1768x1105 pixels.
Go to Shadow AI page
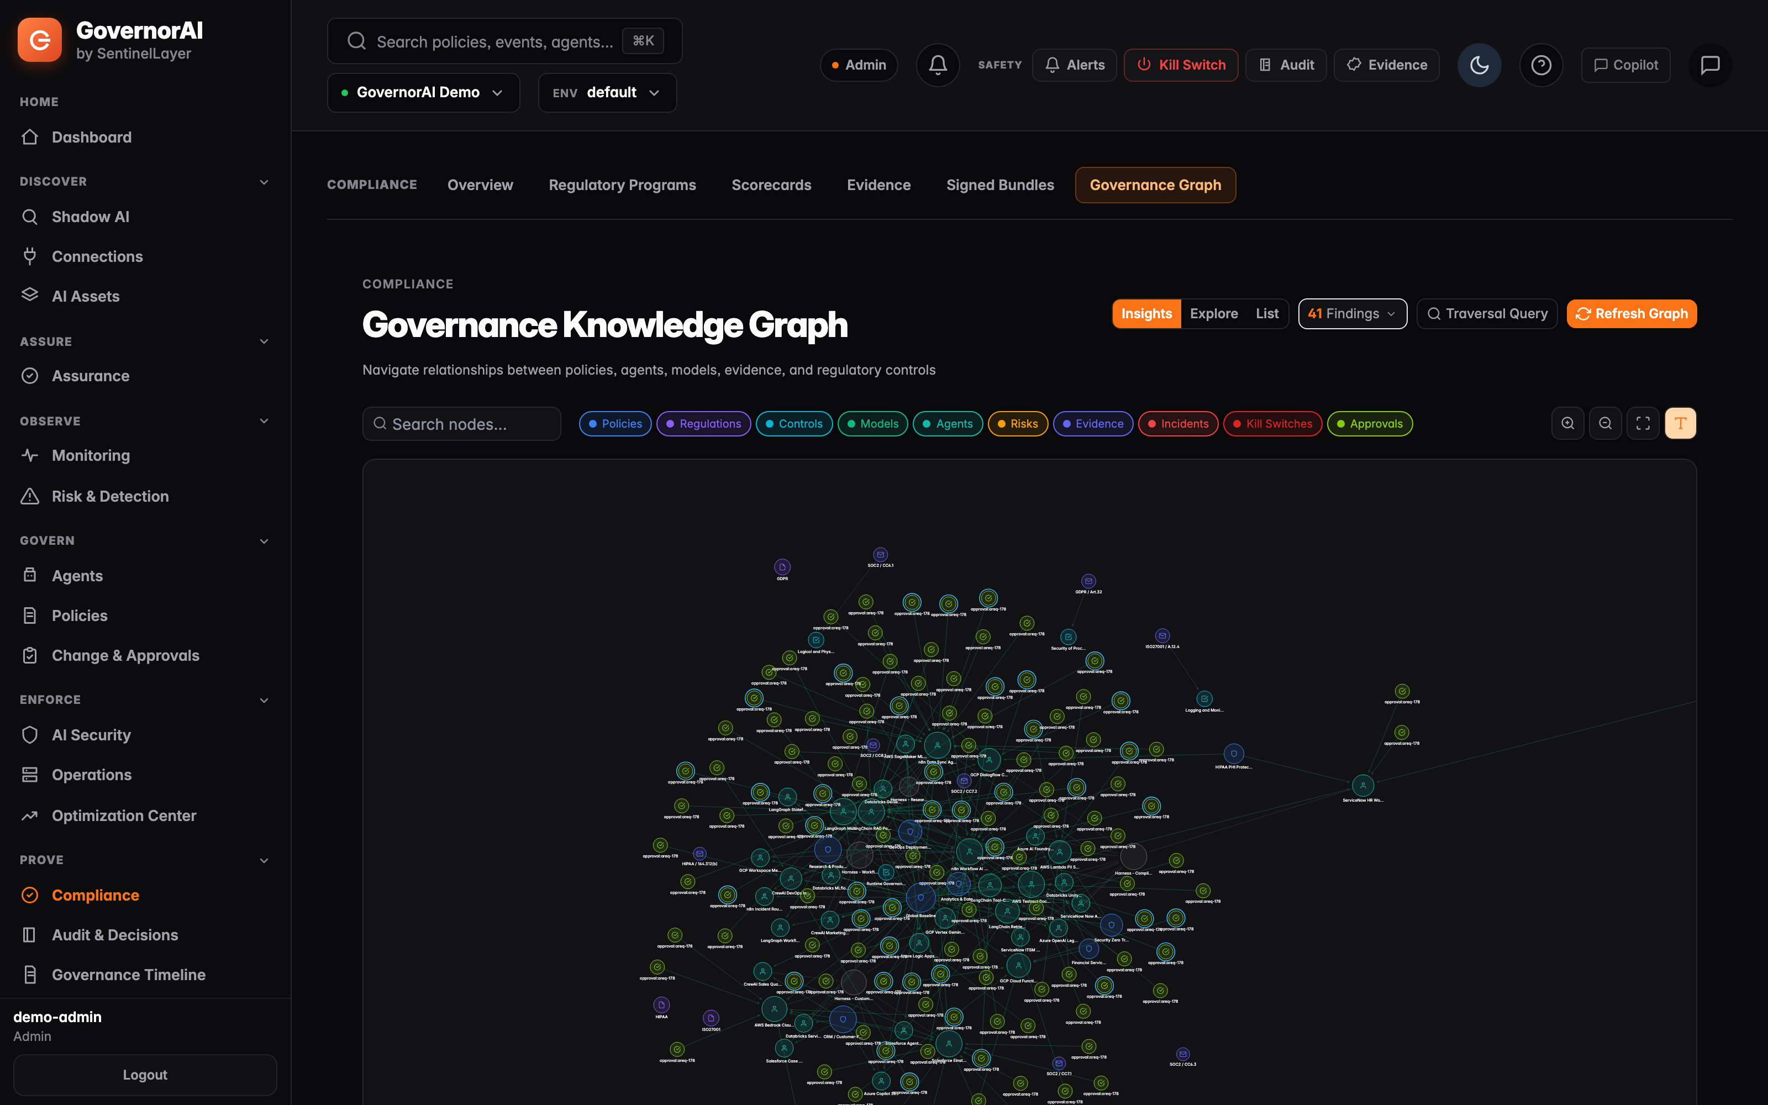tap(145, 217)
